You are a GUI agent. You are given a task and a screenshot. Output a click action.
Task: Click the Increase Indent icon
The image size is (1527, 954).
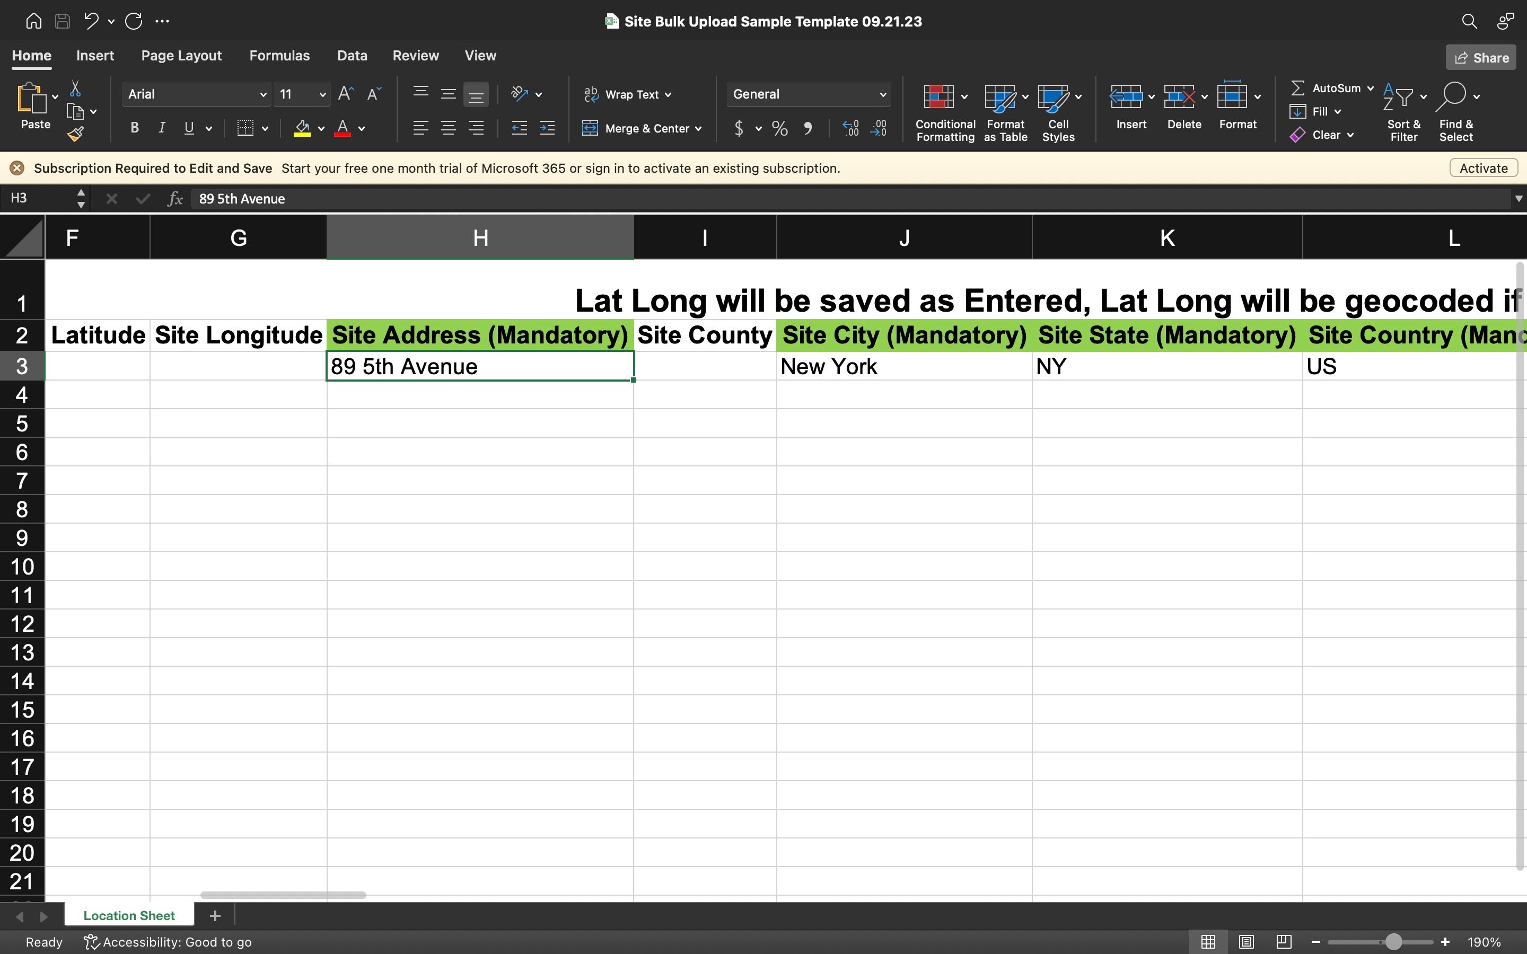tap(547, 129)
